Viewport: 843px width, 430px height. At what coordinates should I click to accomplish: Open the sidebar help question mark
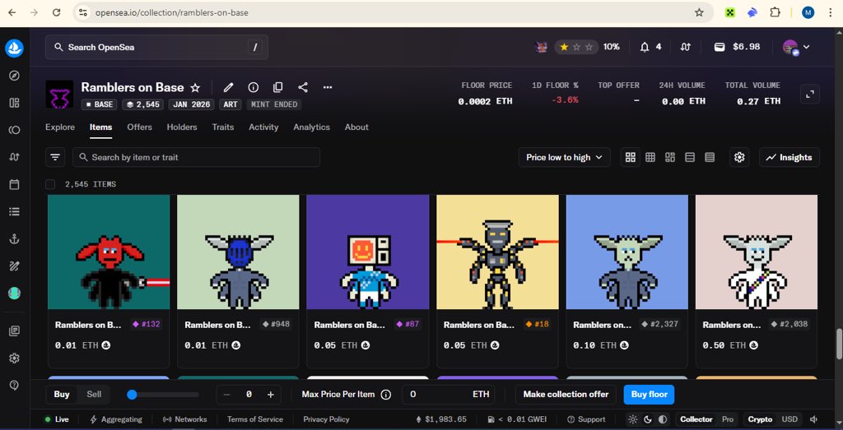point(15,385)
